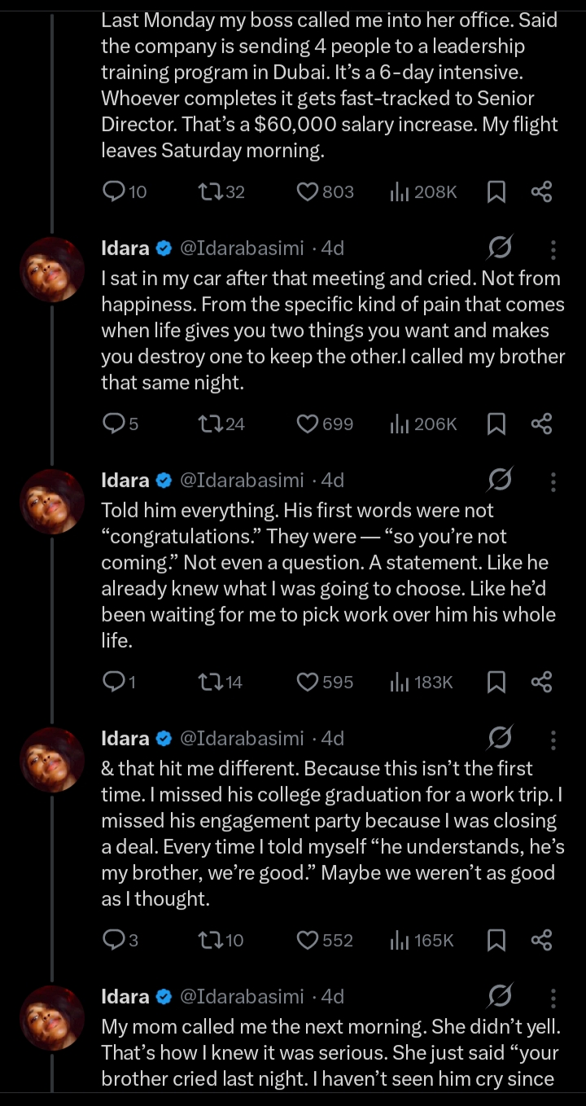586x1106 pixels.
Task: Share the tweet with 595 likes
Action: 542,682
